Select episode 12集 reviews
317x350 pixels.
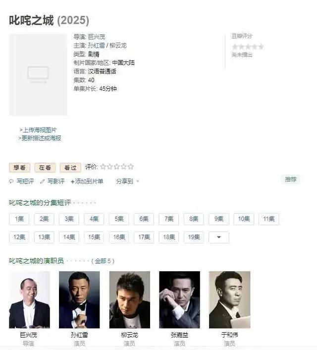(x=19, y=237)
